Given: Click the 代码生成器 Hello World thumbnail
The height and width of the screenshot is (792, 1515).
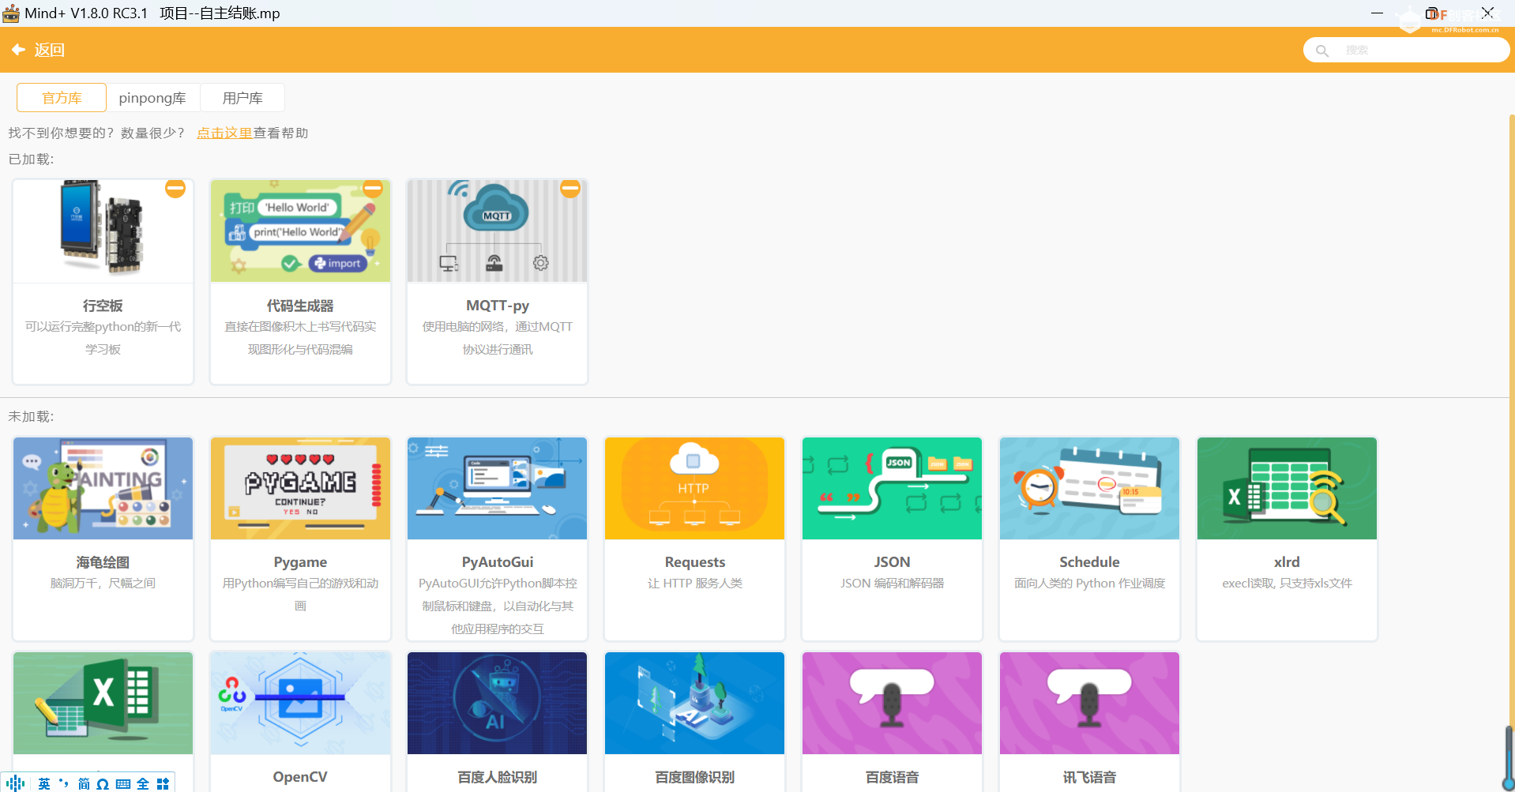Looking at the screenshot, I should coord(300,230).
